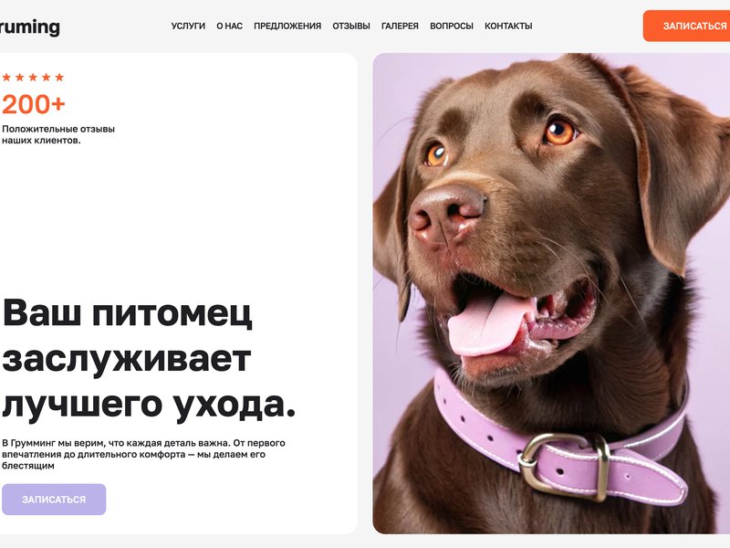Image resolution: width=730 pixels, height=548 pixels.
Task: Click the chocolate labrador hero image
Action: point(551,293)
